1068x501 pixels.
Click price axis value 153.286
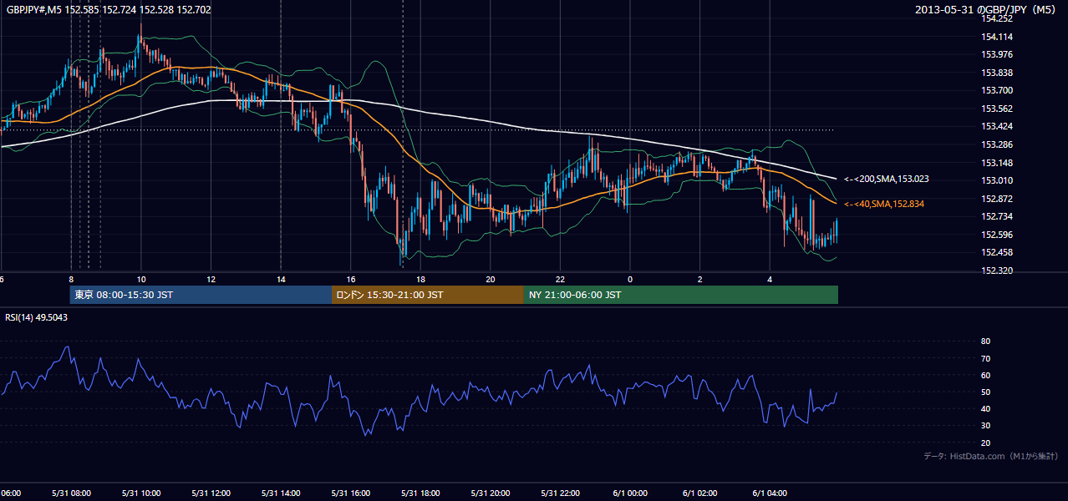point(996,144)
